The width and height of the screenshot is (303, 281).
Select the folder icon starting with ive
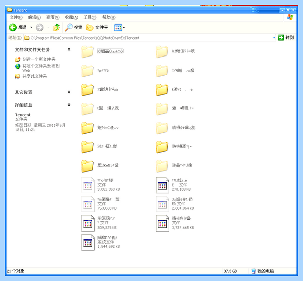tap(162, 71)
